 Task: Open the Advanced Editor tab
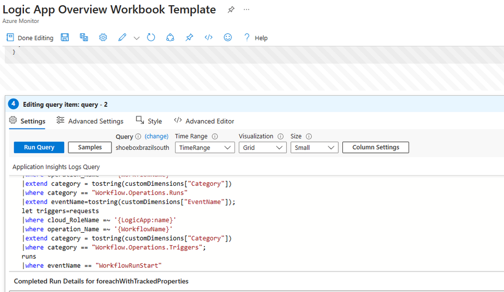(204, 121)
